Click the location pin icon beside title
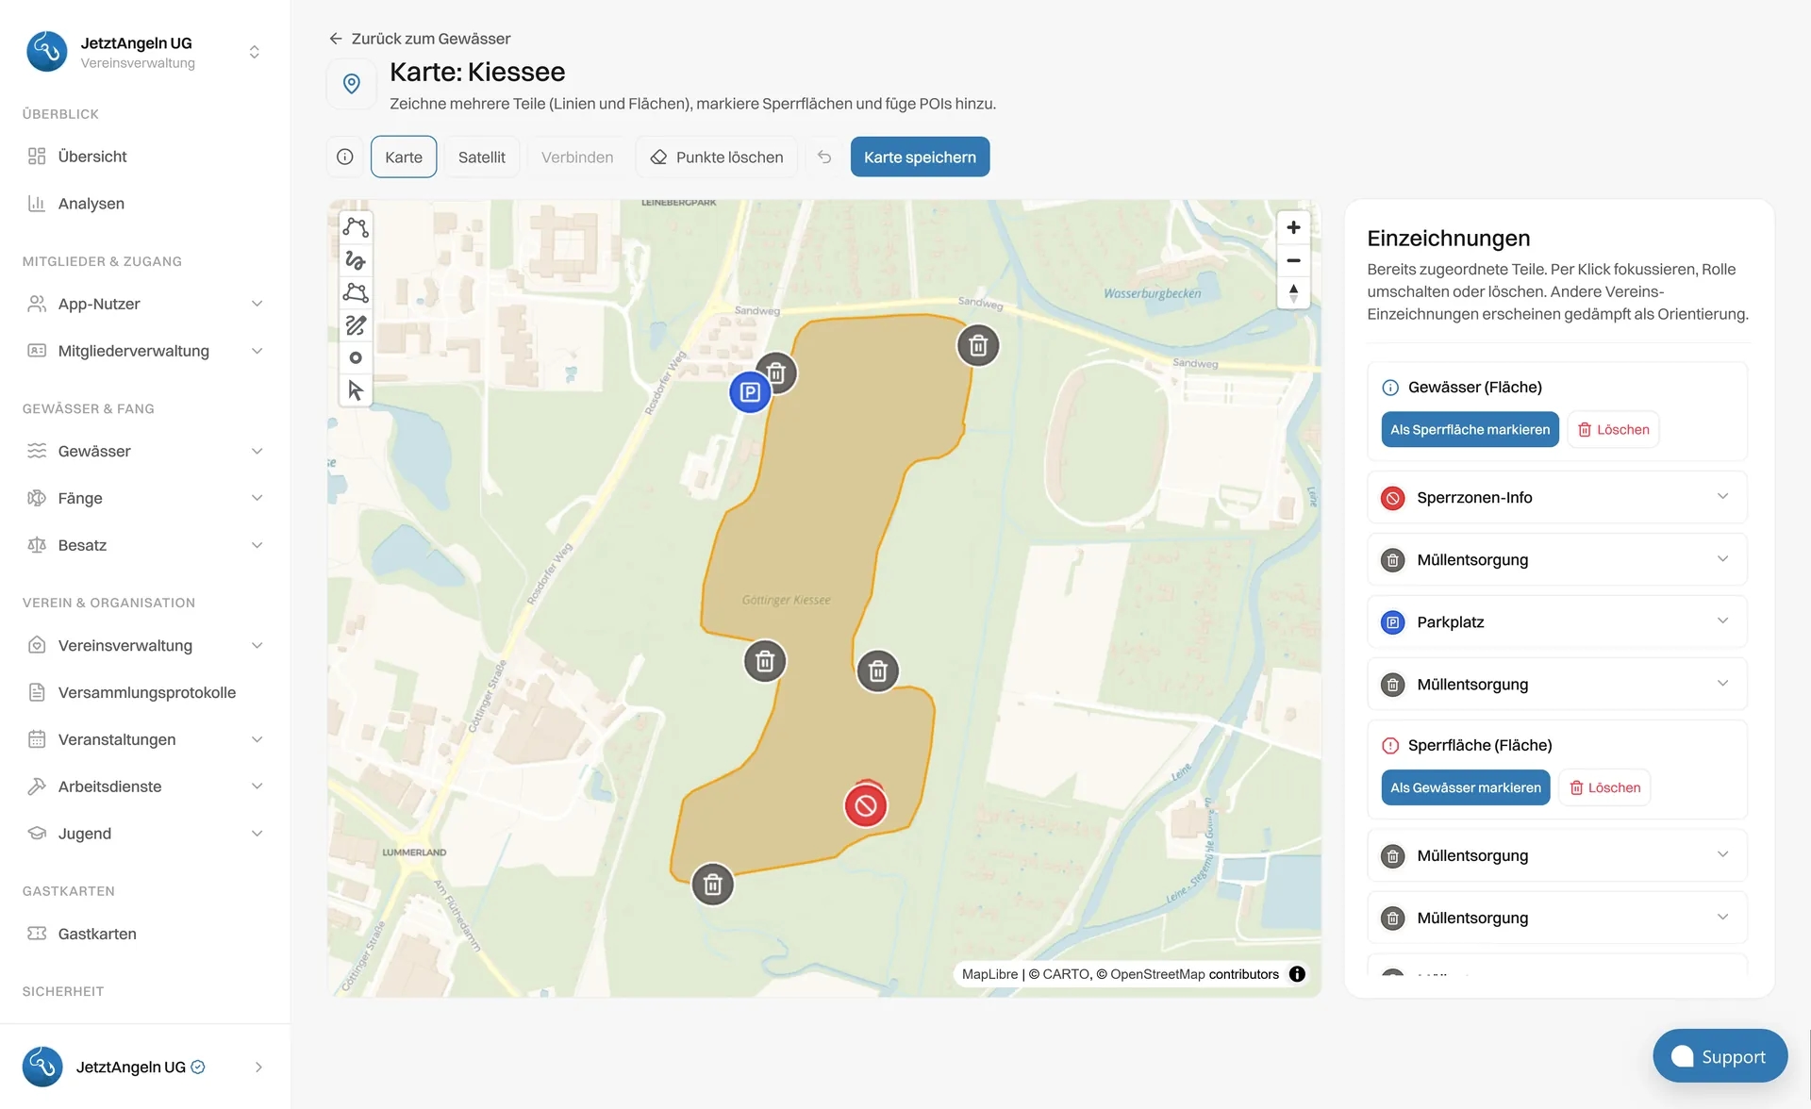Screen dimensions: 1811x1109 click(x=352, y=84)
